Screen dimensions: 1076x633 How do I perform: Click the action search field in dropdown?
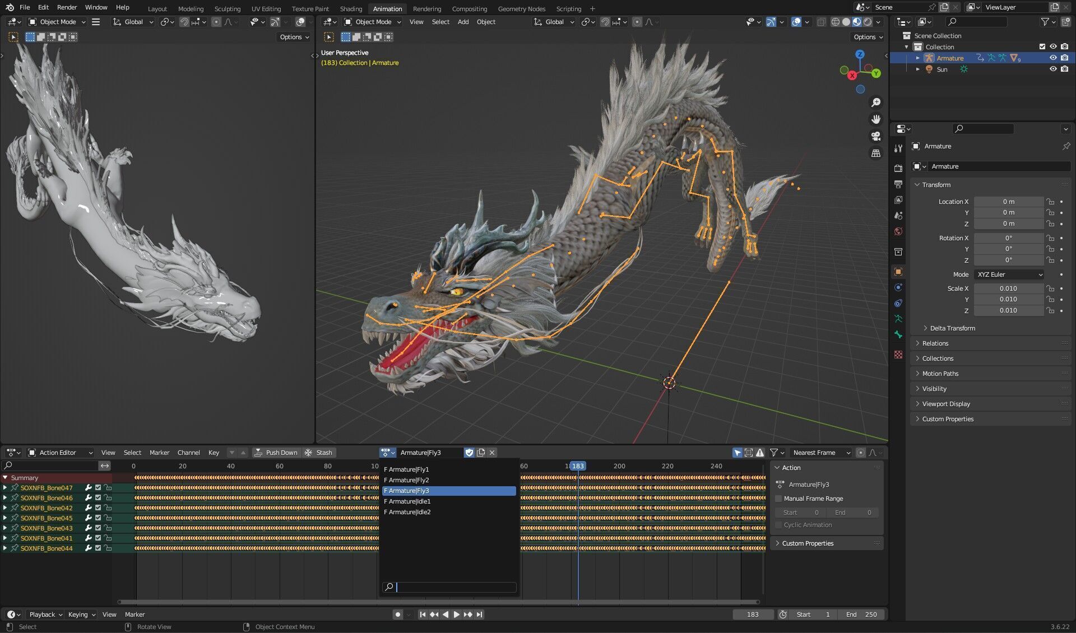449,587
